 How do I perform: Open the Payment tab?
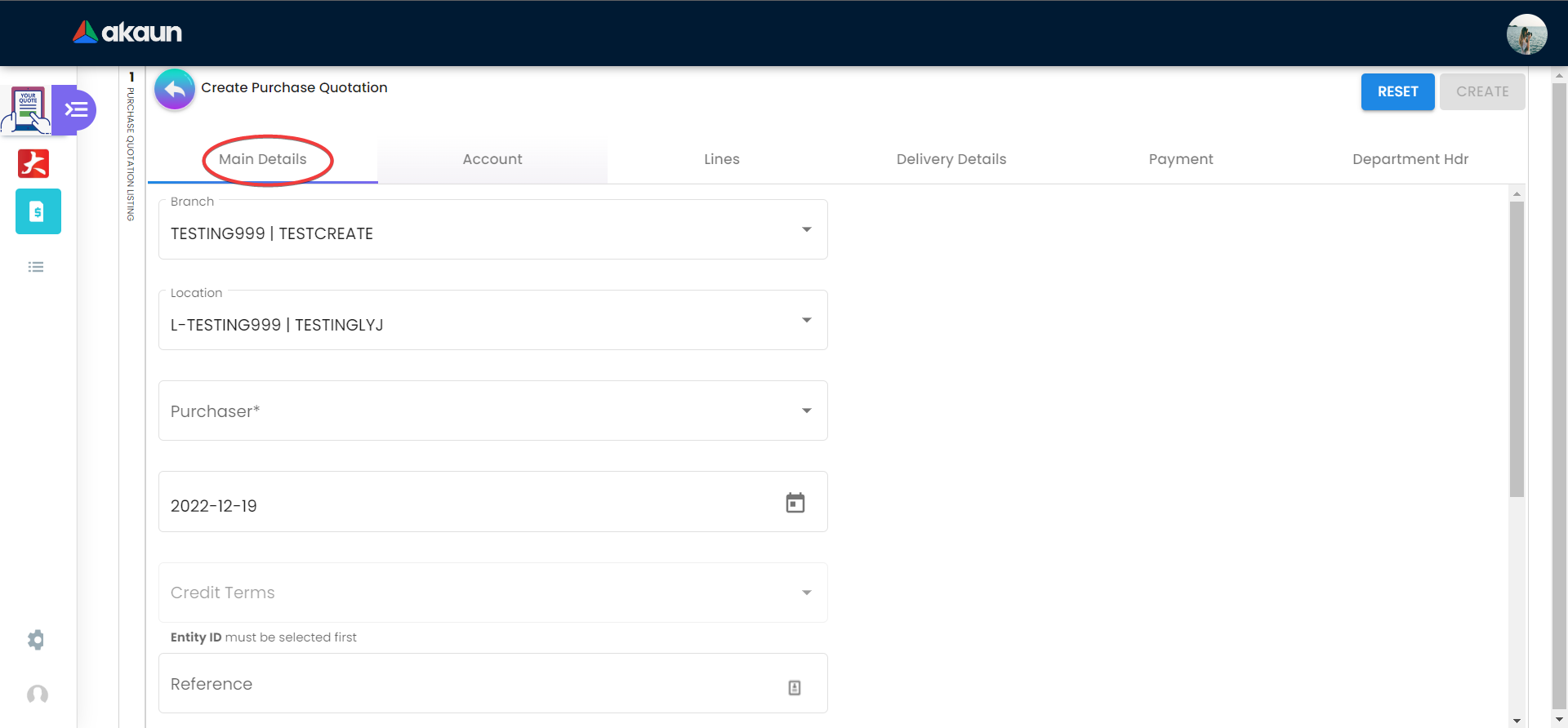coord(1181,160)
